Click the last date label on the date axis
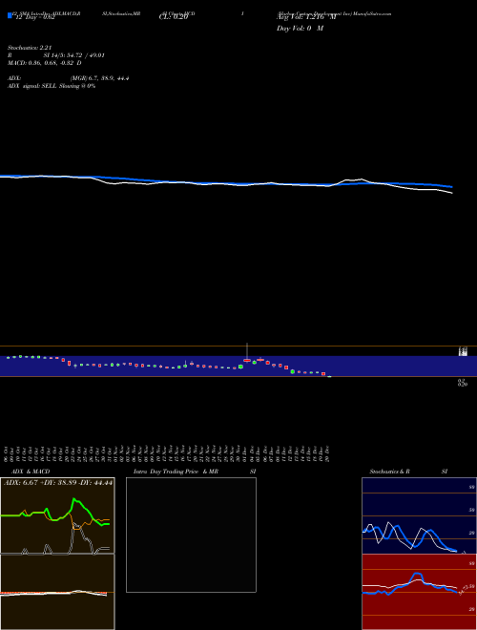This screenshot has width=477, height=630. pos(328,454)
